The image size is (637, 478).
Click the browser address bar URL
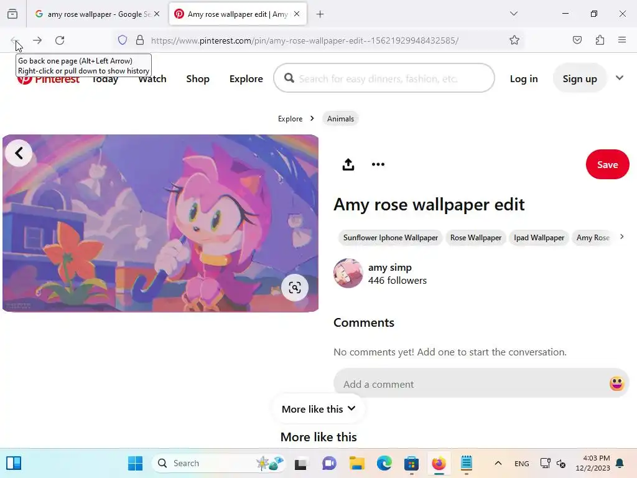point(305,40)
